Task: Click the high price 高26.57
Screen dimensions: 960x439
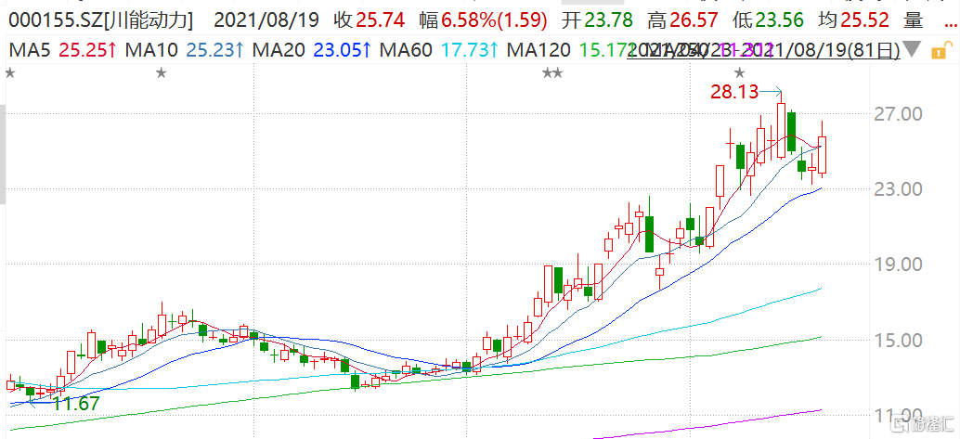Action: point(682,20)
